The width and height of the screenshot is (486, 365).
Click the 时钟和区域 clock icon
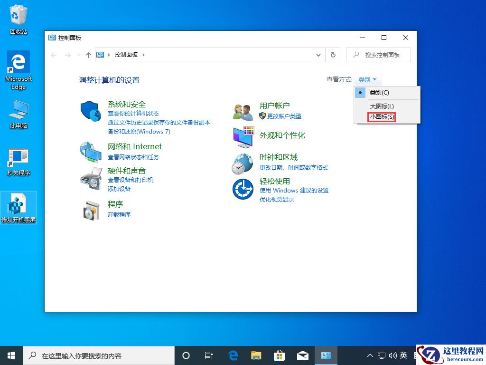pos(243,163)
